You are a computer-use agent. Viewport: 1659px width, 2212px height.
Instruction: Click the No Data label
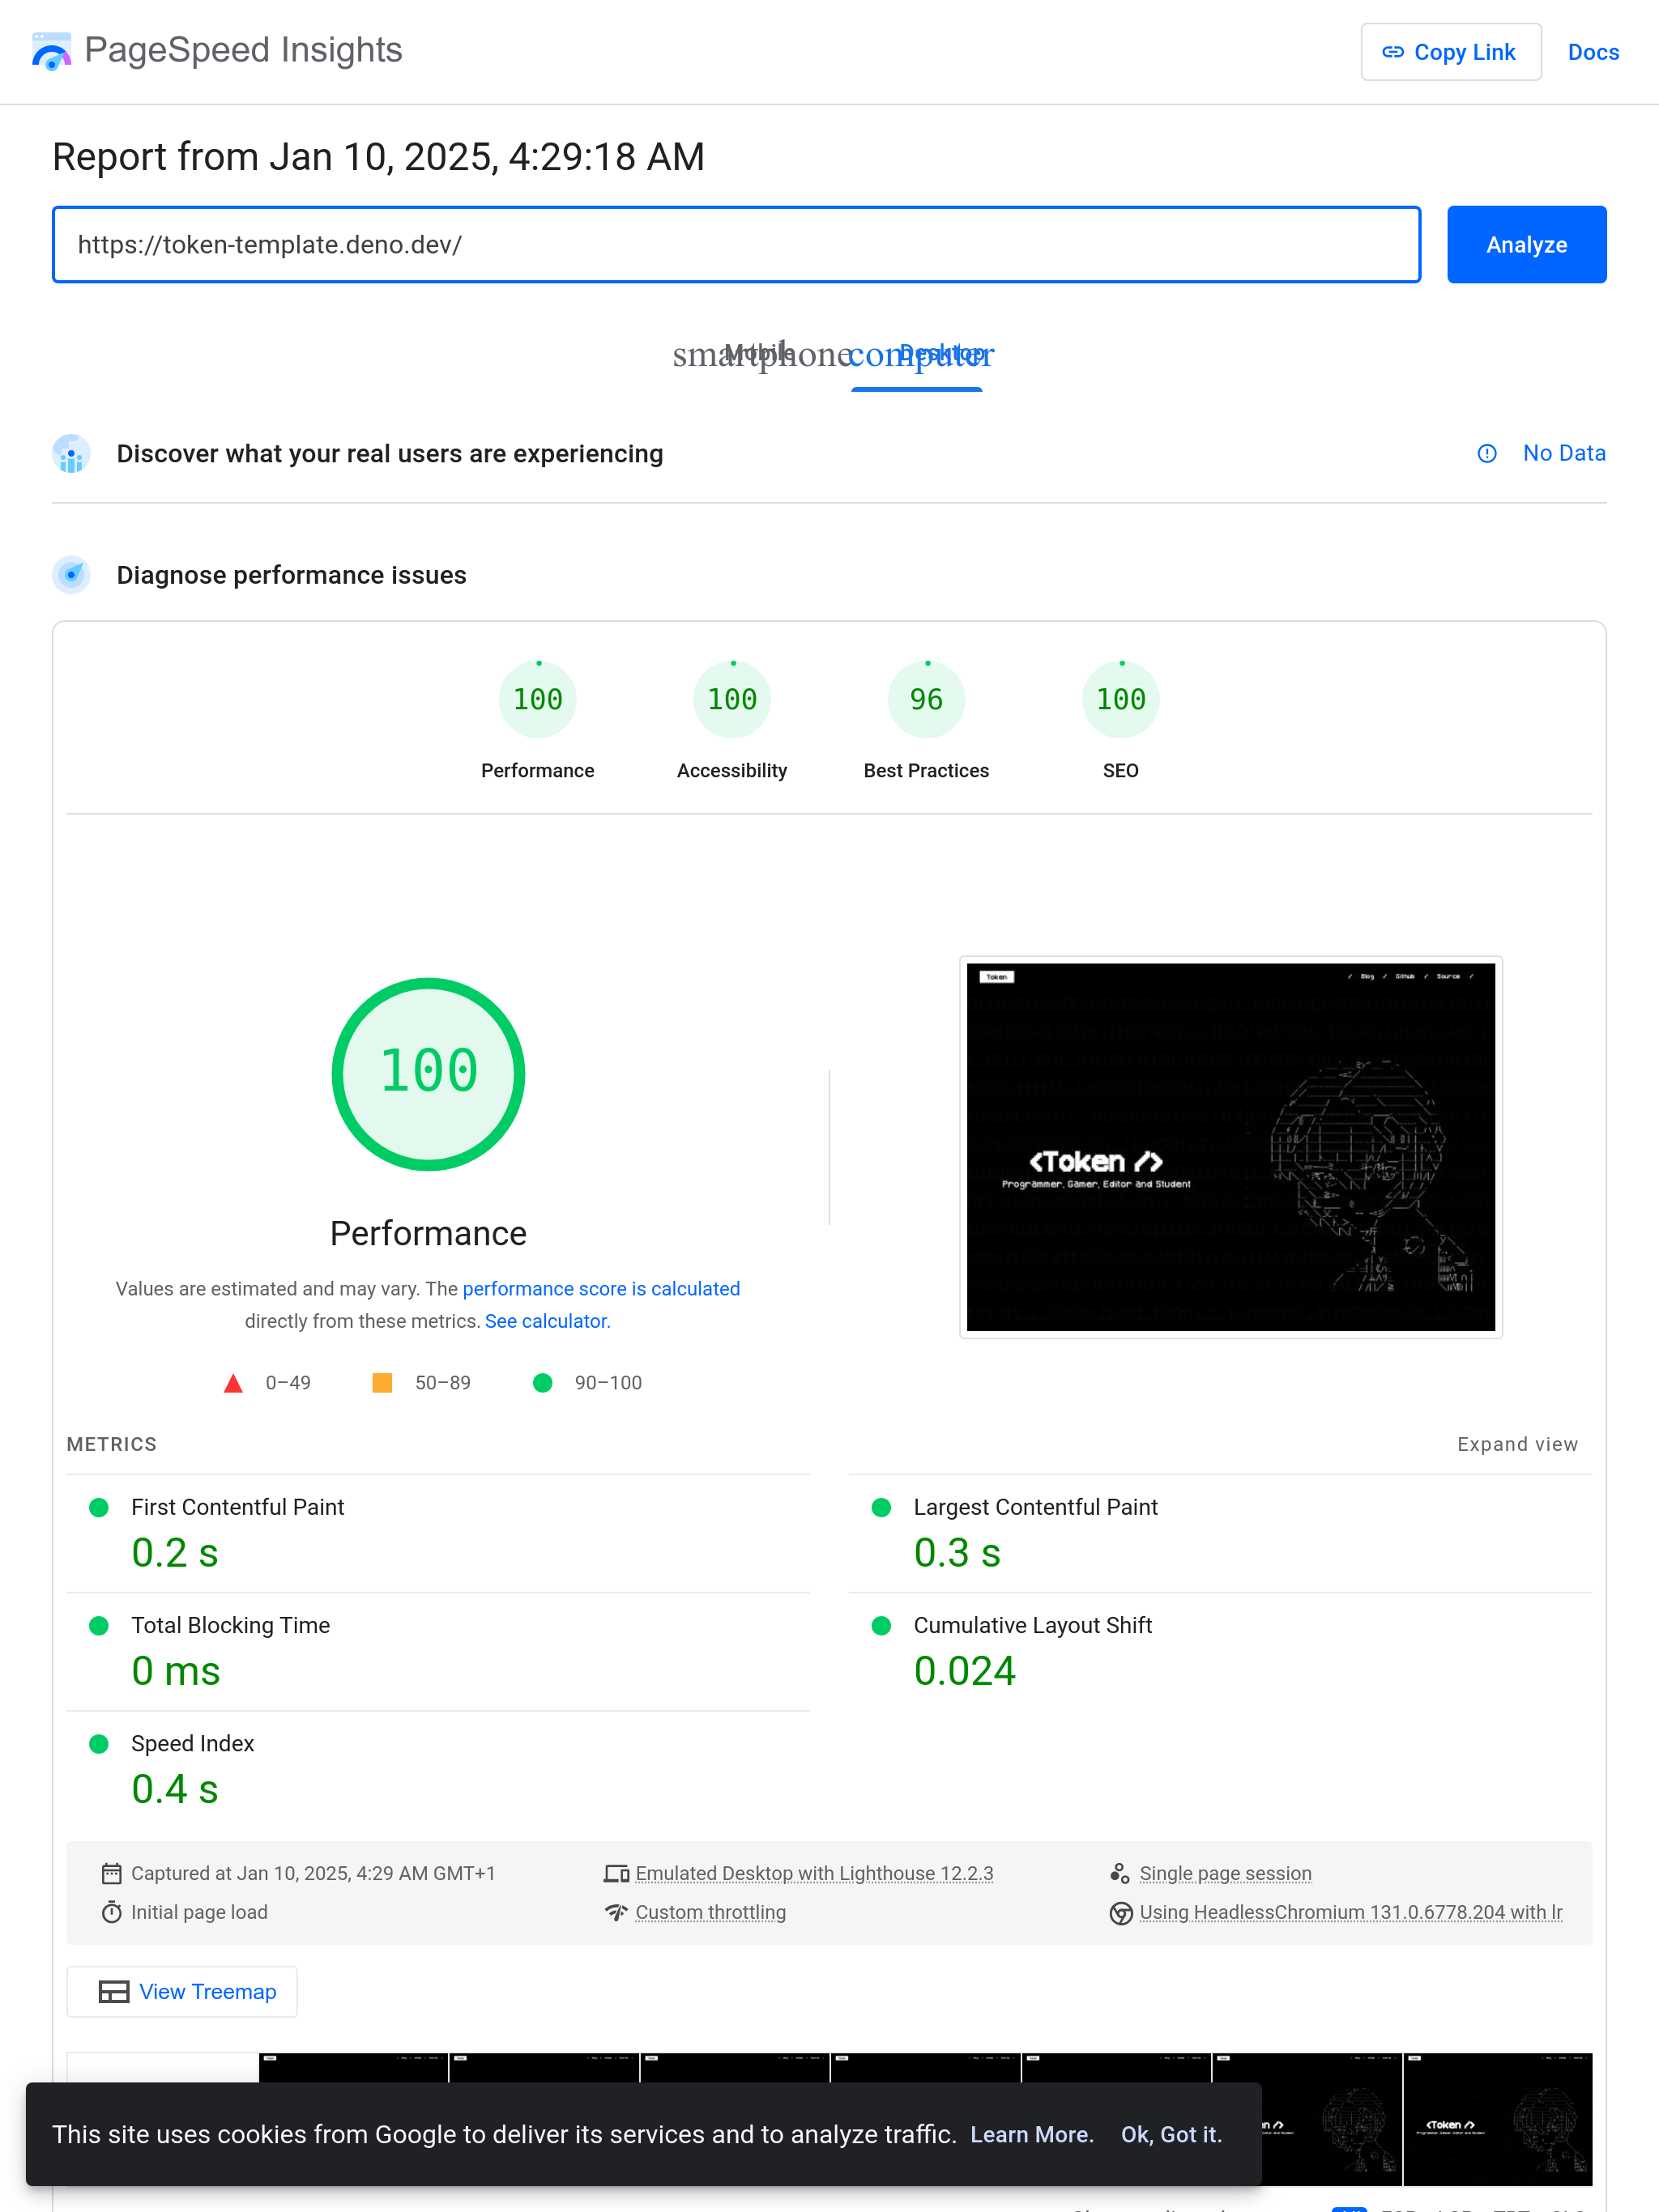1564,453
